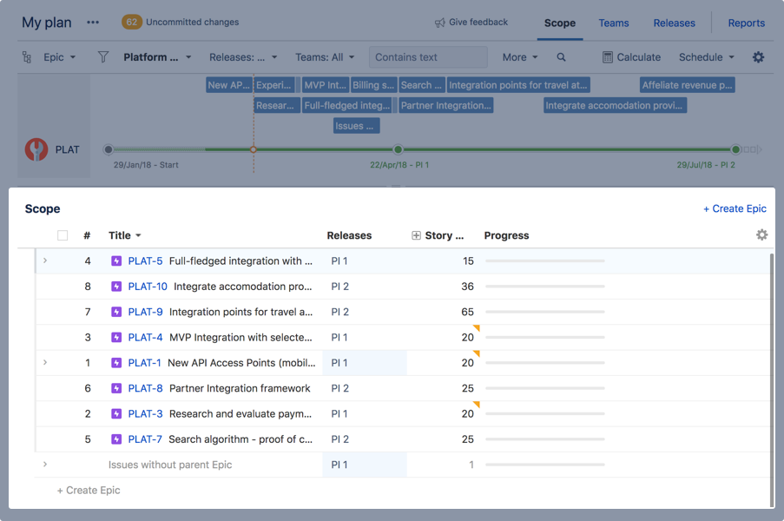This screenshot has width=784, height=521.
Task: Click the 62 uncommitted changes badge
Action: pyautogui.click(x=131, y=22)
